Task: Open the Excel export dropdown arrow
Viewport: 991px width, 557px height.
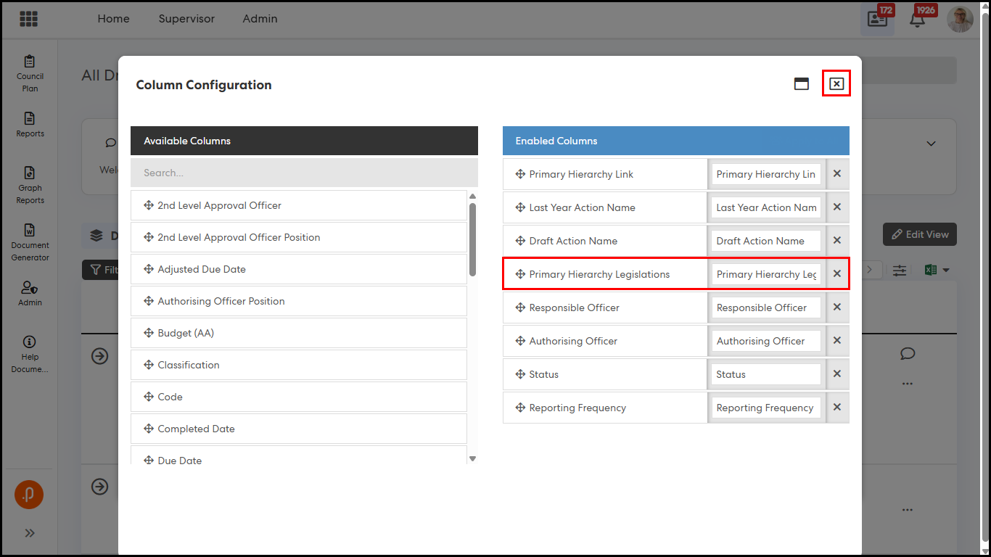Action: tap(946, 271)
